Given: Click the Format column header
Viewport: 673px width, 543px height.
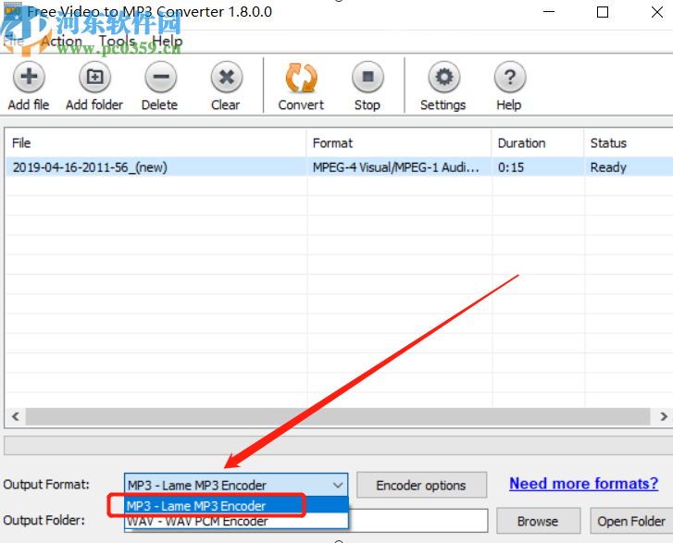Looking at the screenshot, I should (399, 142).
